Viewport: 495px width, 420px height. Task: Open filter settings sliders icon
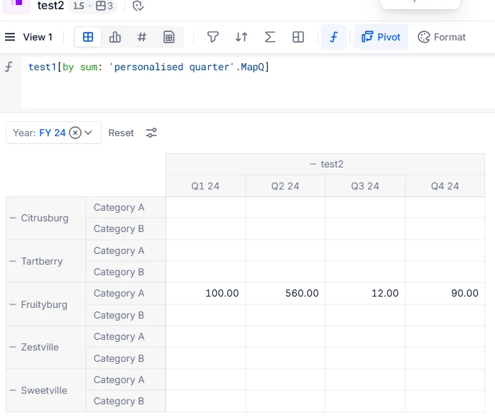[151, 133]
